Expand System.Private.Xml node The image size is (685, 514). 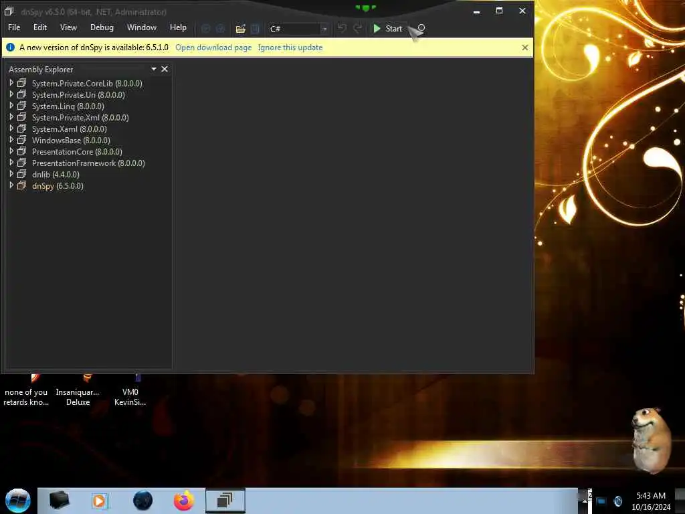[x=11, y=116]
